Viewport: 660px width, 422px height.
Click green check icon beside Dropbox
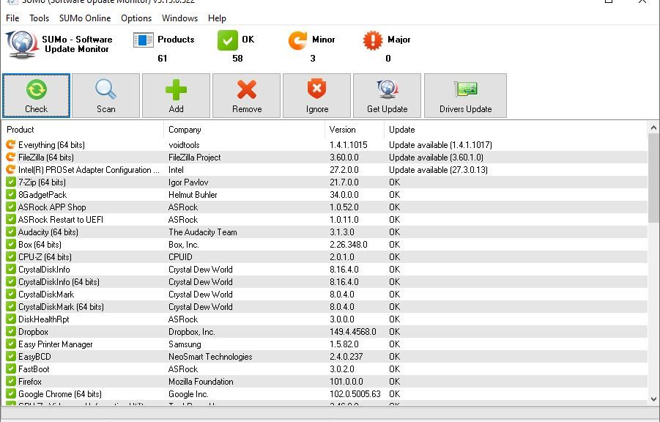pyautogui.click(x=10, y=331)
